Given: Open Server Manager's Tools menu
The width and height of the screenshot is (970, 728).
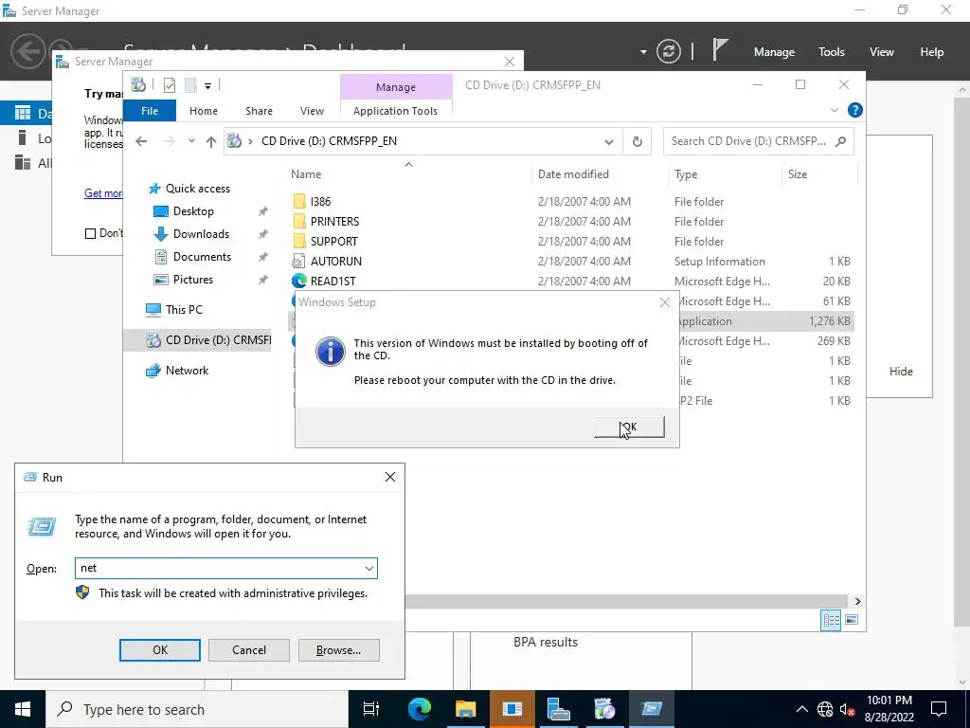Looking at the screenshot, I should click(x=832, y=52).
